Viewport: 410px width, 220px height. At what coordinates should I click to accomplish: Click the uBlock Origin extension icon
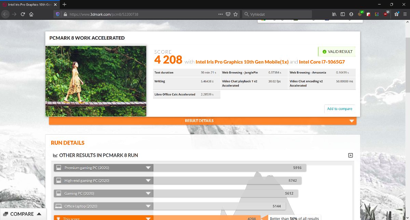385,14
